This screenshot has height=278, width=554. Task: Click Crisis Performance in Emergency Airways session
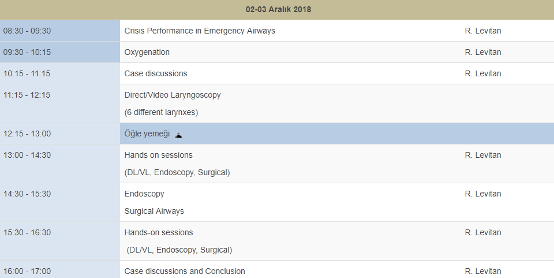[x=200, y=31]
